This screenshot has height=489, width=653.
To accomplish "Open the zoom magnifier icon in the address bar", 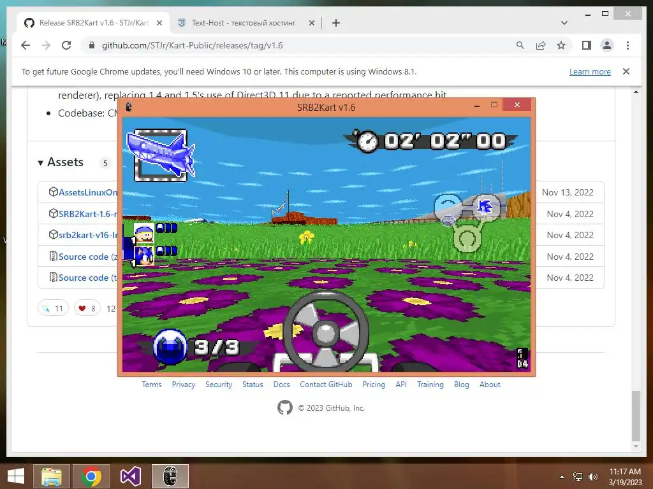I will tap(520, 45).
